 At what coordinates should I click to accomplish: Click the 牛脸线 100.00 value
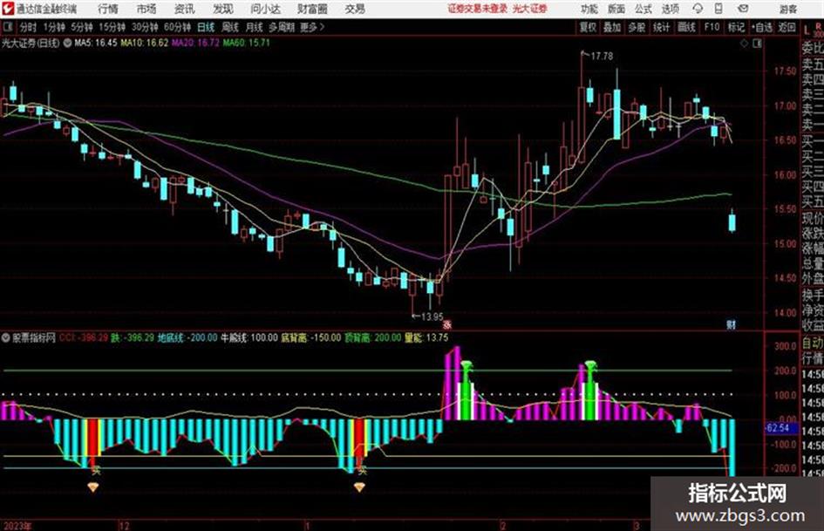click(249, 337)
